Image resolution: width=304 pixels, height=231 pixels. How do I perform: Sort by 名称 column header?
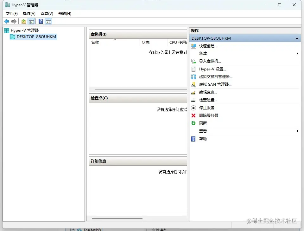pos(114,43)
